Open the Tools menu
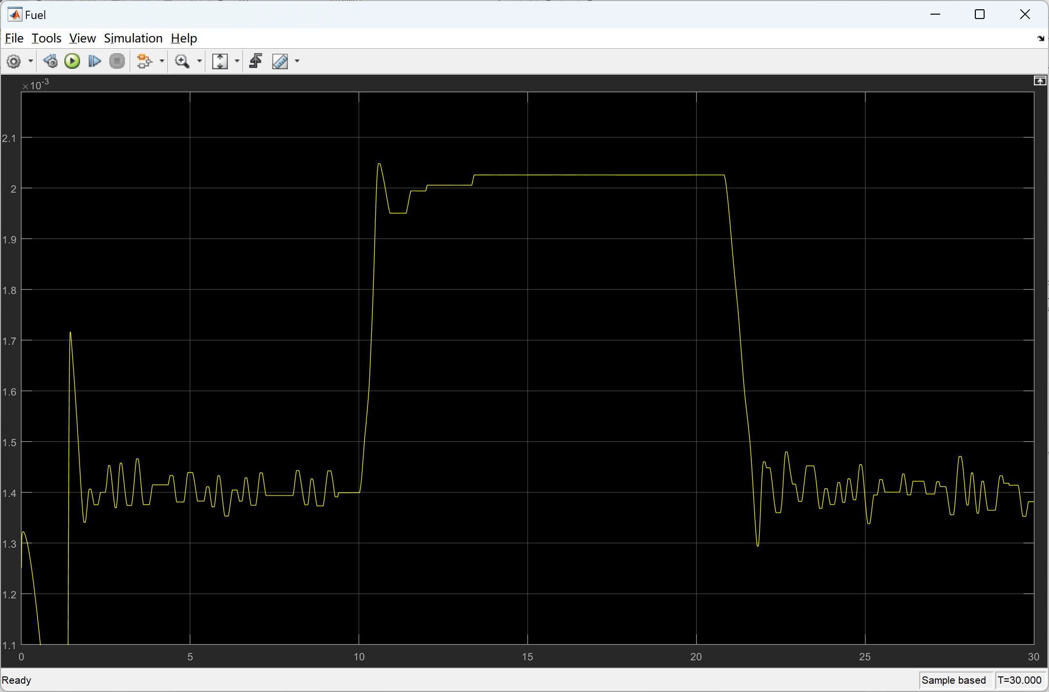This screenshot has width=1049, height=692. tap(46, 38)
